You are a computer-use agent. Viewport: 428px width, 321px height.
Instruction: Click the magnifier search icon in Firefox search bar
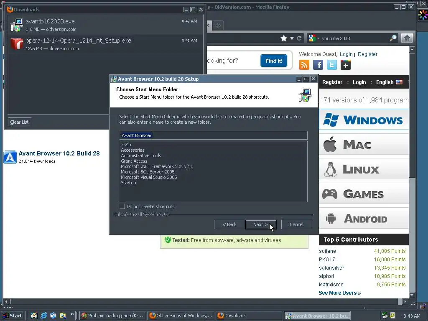click(393, 38)
